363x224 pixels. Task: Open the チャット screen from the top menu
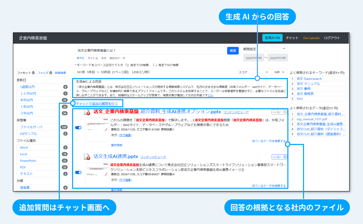[292, 38]
